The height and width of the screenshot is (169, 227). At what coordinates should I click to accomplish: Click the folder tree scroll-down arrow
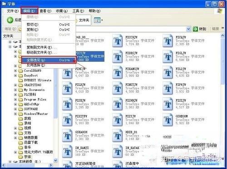[55, 160]
